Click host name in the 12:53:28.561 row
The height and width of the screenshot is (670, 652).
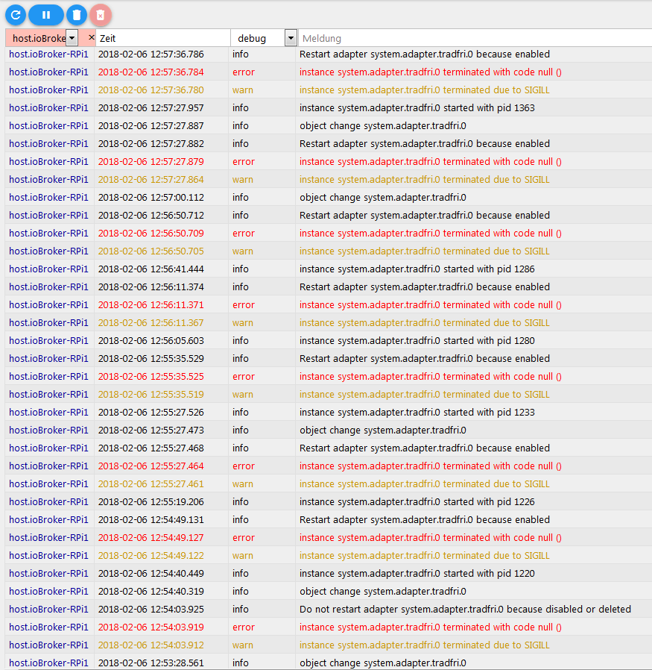(x=48, y=663)
